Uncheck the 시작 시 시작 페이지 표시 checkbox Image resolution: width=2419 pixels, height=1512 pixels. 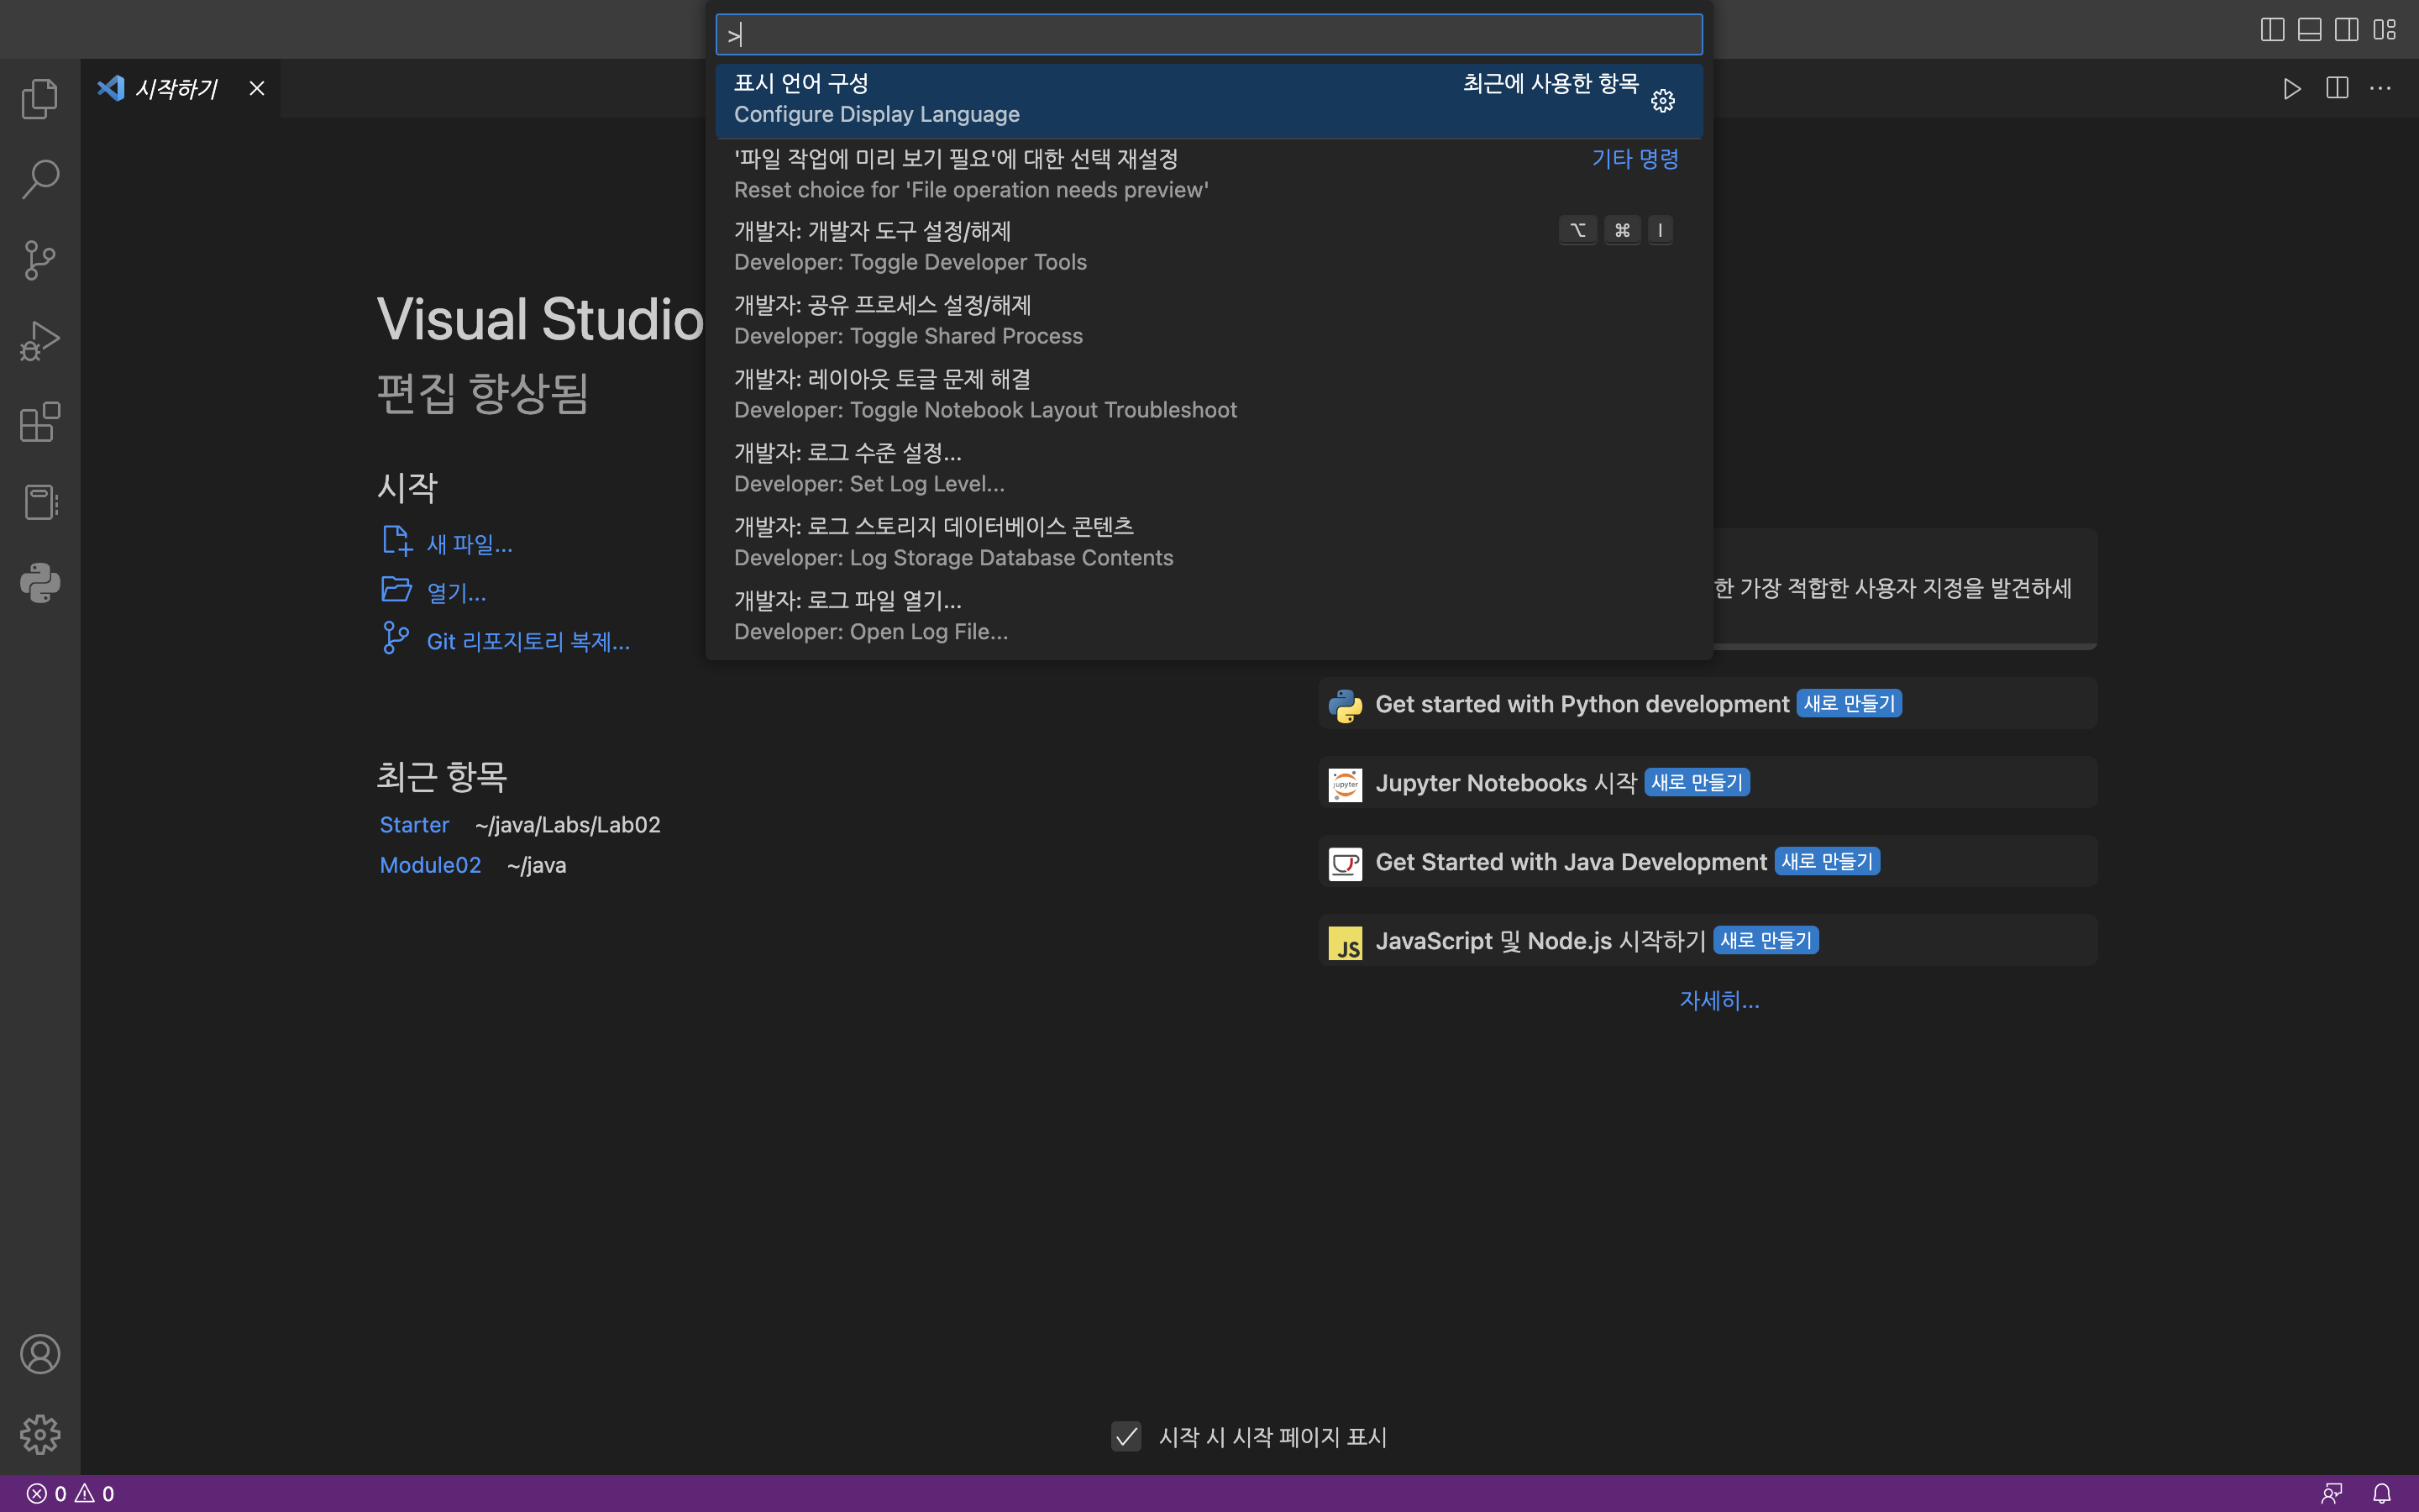coord(1126,1436)
